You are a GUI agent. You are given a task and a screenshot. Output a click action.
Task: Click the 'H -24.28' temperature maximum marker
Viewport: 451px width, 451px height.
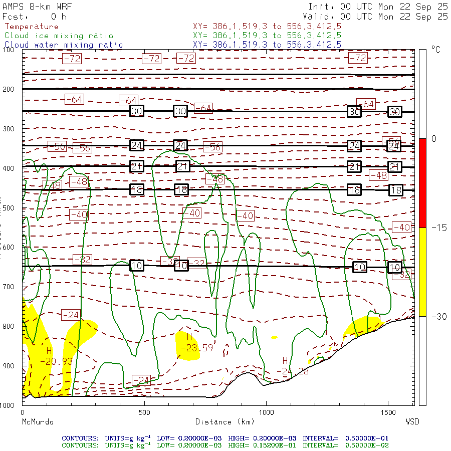[x=293, y=366]
